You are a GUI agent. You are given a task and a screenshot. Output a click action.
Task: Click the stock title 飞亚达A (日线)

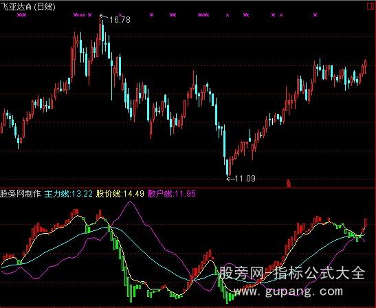click(x=27, y=6)
